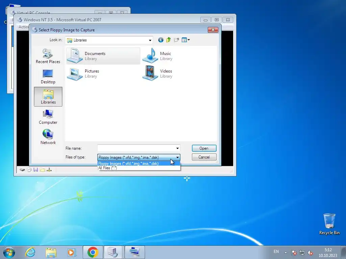Choose Floppy Images filter option in list
This screenshot has width=346, height=259.
139,164
